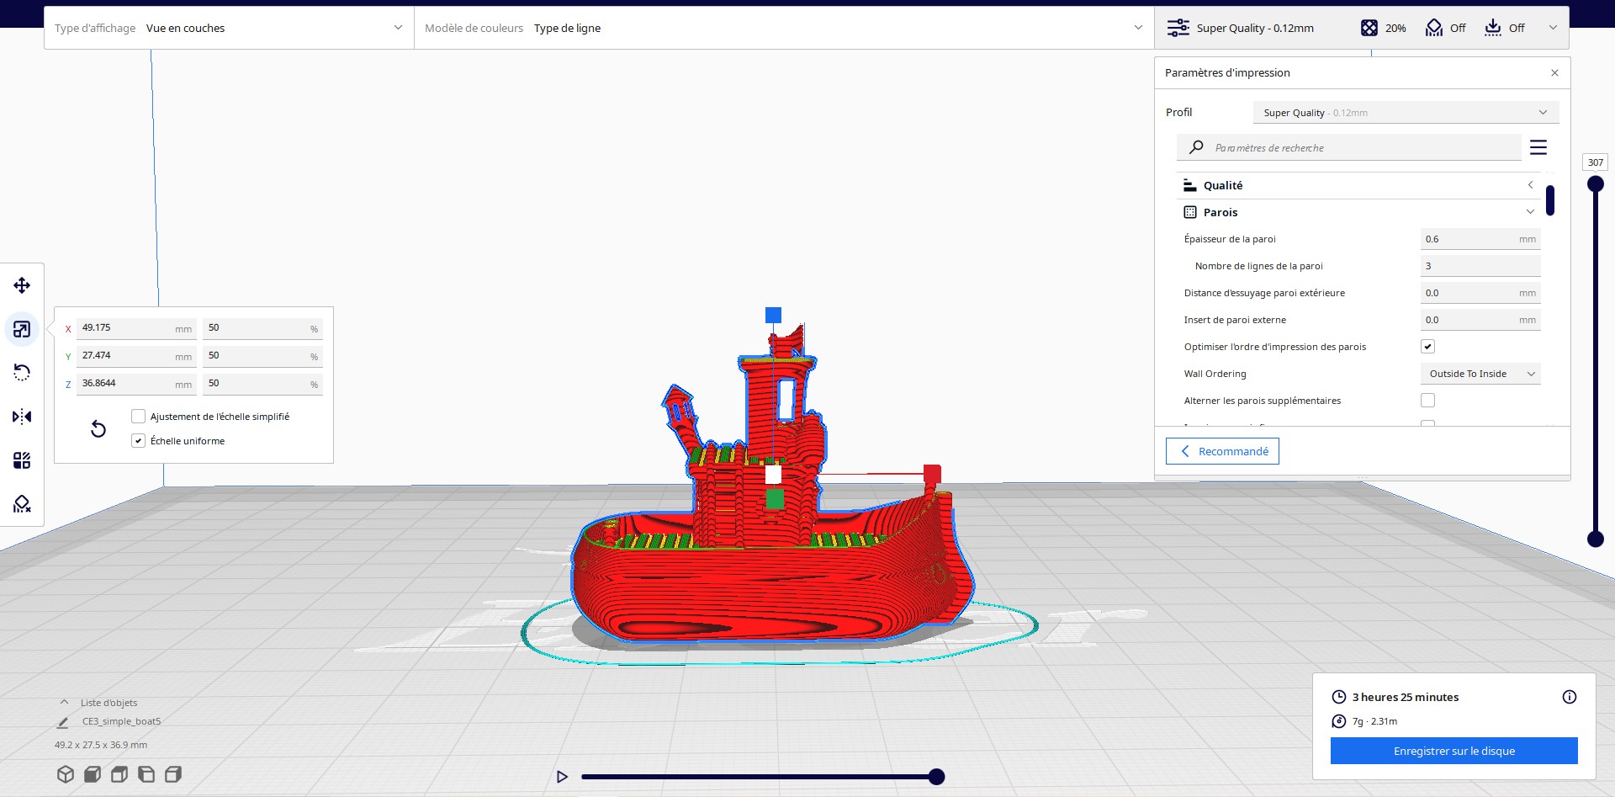The height and width of the screenshot is (797, 1615).
Task: Click the top layer slider handle
Action: pos(1596,184)
